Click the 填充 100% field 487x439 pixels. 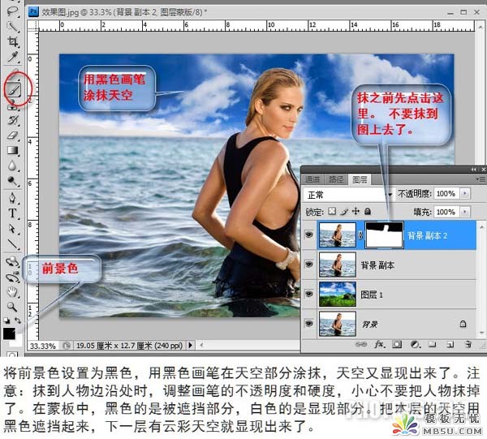pyautogui.click(x=447, y=212)
